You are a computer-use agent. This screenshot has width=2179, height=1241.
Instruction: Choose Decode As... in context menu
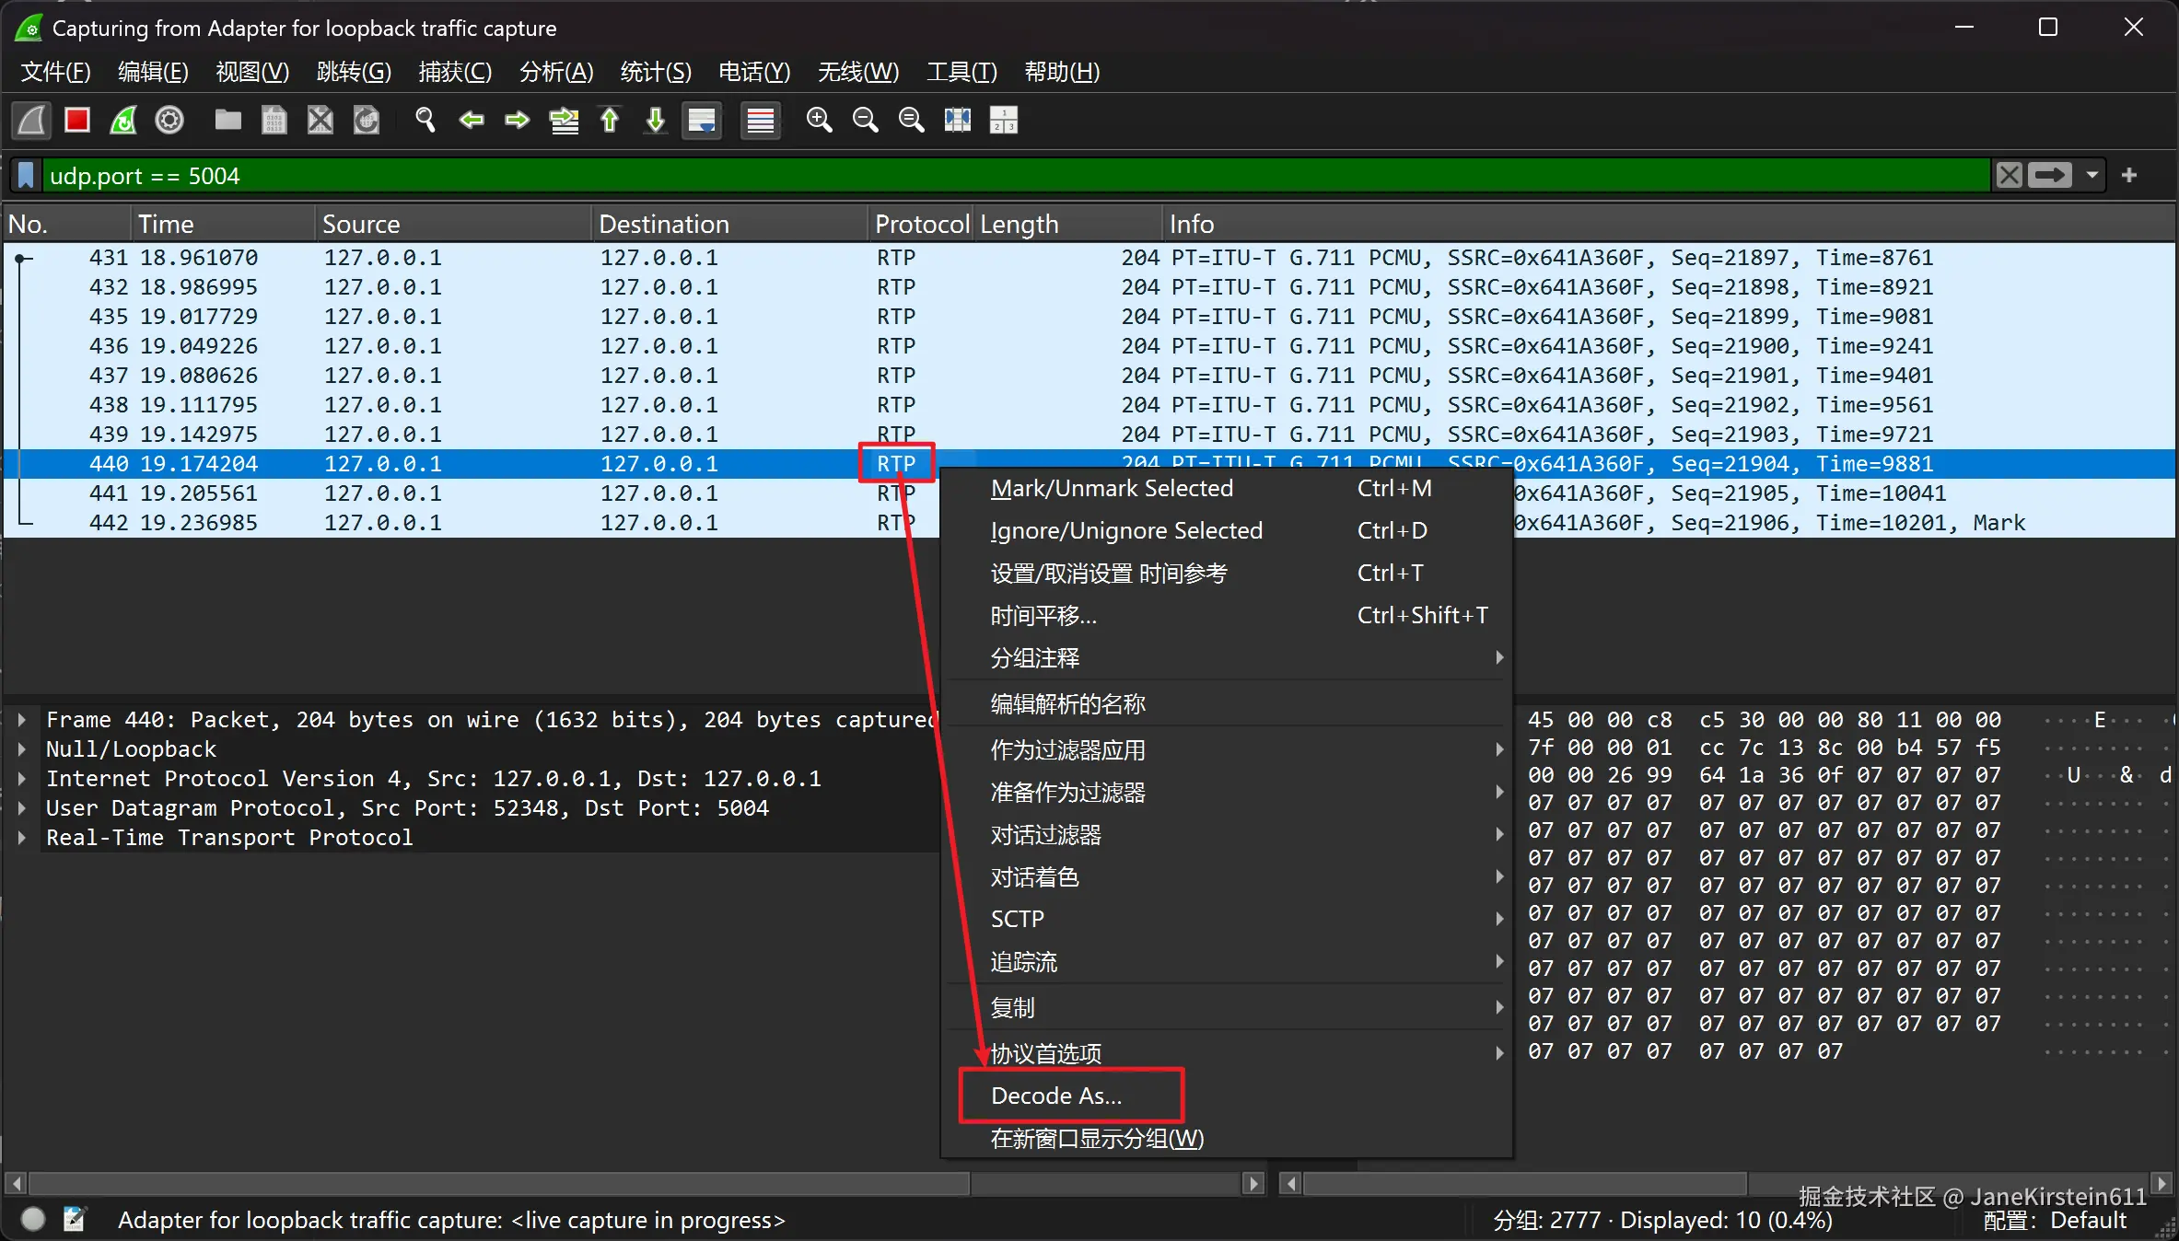click(1056, 1096)
